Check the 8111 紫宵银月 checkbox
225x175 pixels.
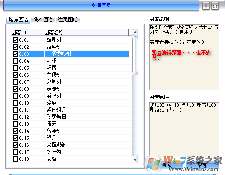pyautogui.click(x=15, y=110)
